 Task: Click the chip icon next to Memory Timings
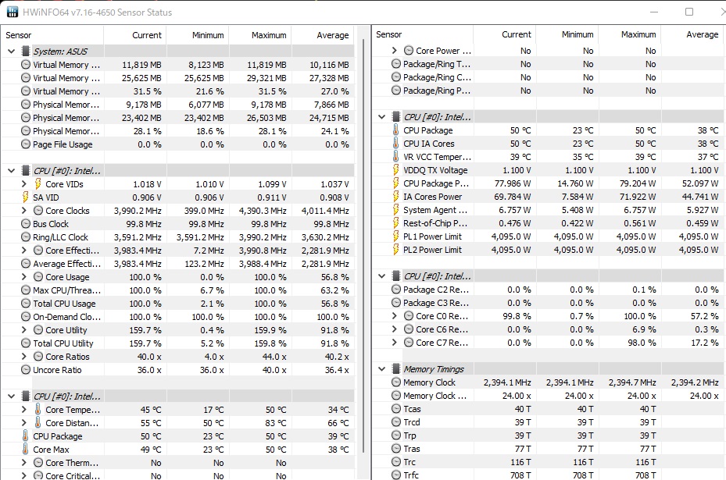tap(396, 369)
